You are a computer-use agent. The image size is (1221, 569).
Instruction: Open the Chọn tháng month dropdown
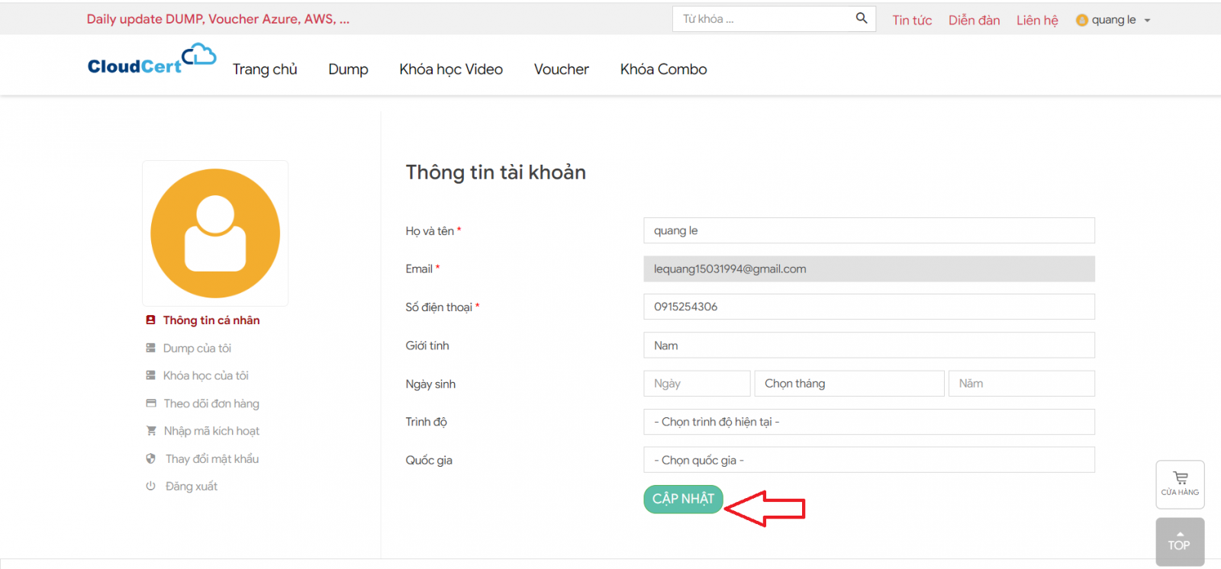click(849, 384)
